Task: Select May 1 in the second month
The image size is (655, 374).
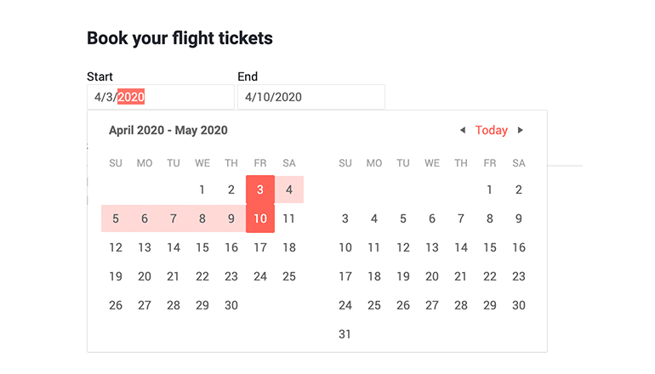Action: [490, 190]
